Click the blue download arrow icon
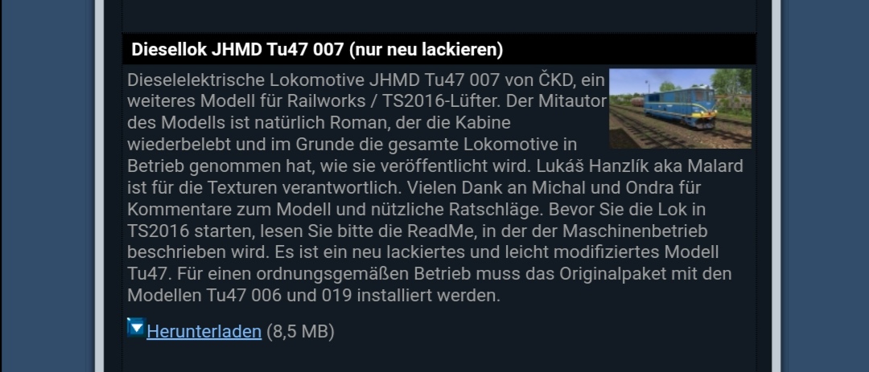Image resolution: width=869 pixels, height=372 pixels. (136, 327)
